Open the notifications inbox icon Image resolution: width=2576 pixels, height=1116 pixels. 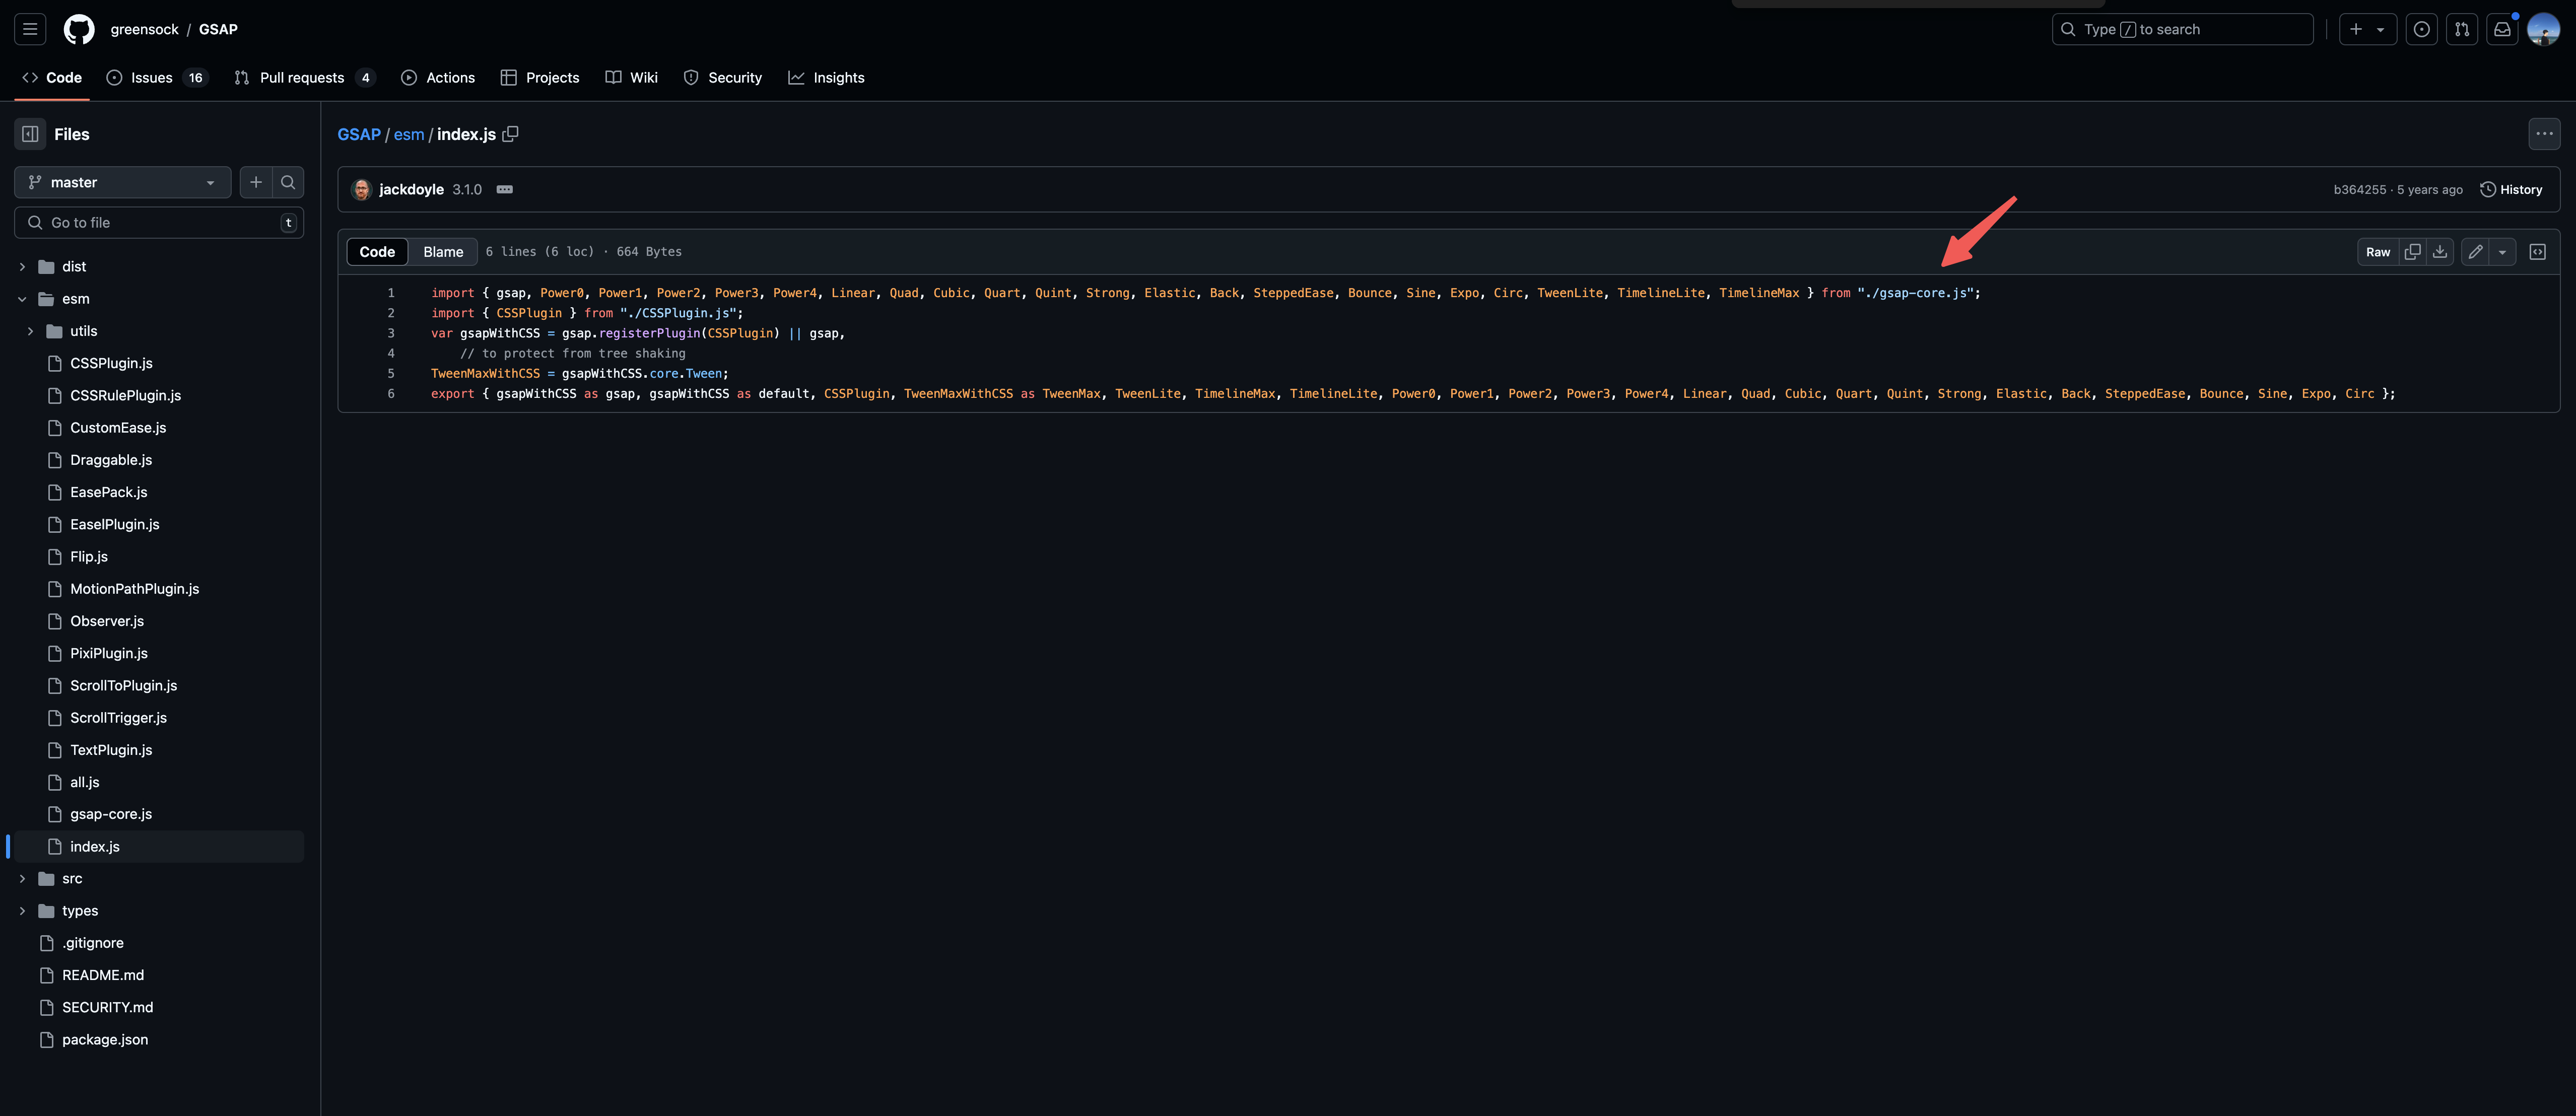pos(2502,29)
